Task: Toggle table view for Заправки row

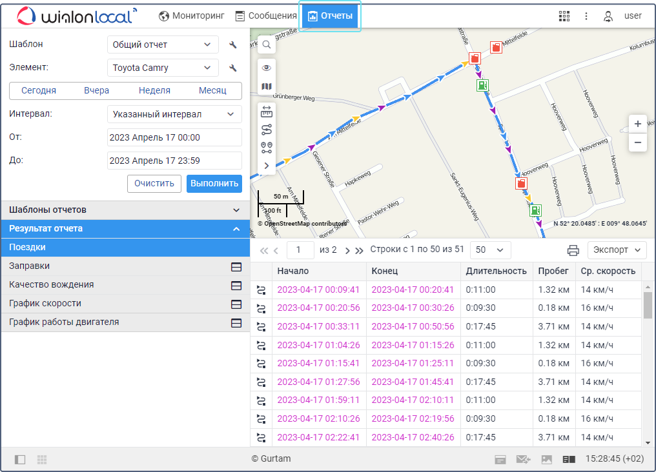Action: tap(236, 266)
